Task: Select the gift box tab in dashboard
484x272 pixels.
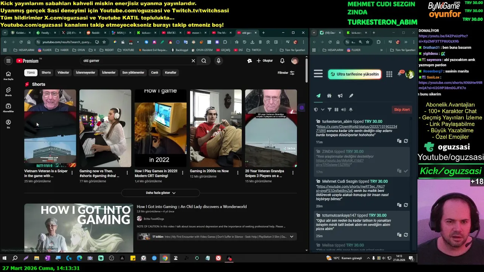Action: (329, 96)
